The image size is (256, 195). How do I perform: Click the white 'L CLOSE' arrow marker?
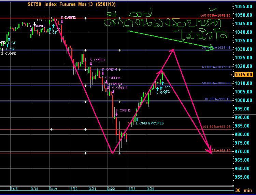tap(34, 24)
